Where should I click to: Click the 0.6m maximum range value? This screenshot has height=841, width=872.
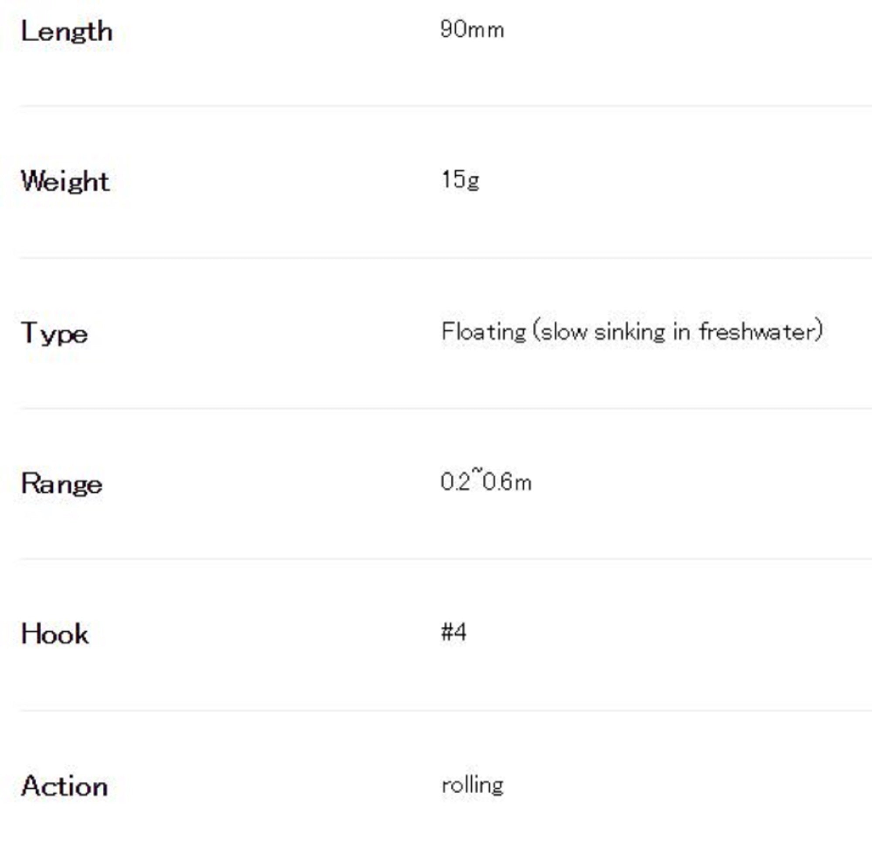pyautogui.click(x=507, y=482)
